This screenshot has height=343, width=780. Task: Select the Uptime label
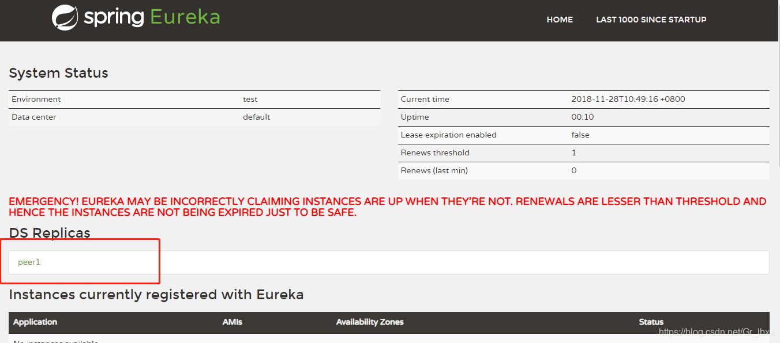tap(415, 117)
